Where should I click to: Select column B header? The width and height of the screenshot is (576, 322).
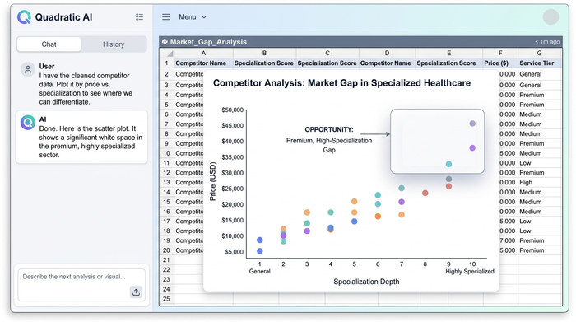click(x=264, y=53)
